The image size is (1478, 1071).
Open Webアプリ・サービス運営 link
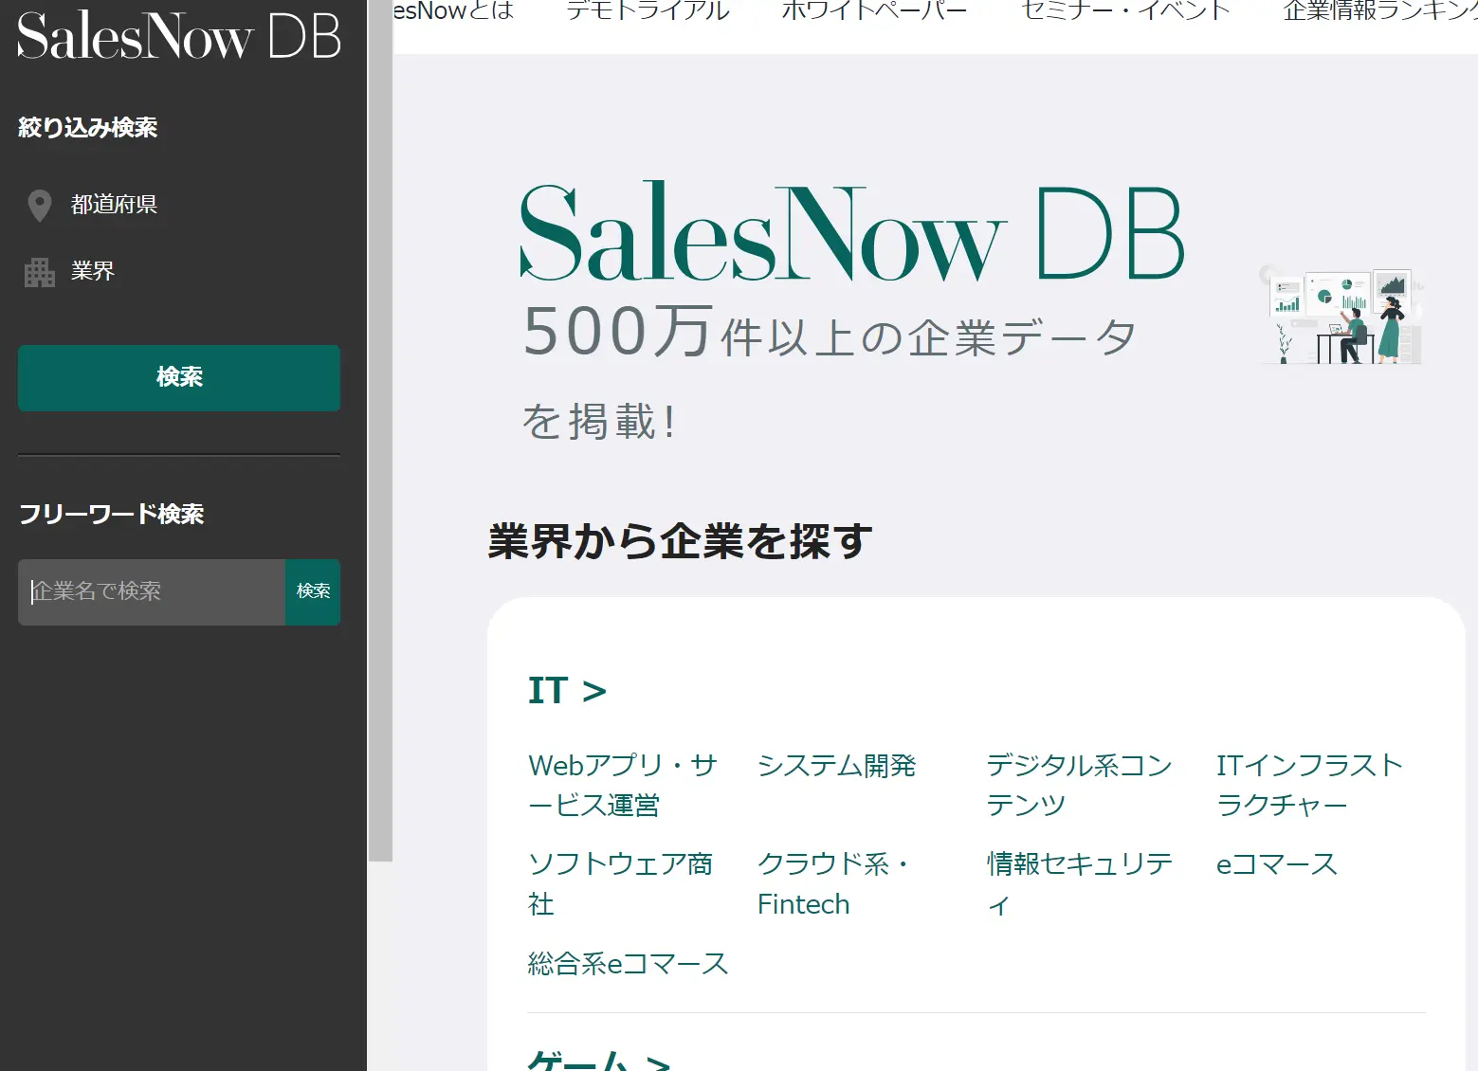[x=623, y=785]
